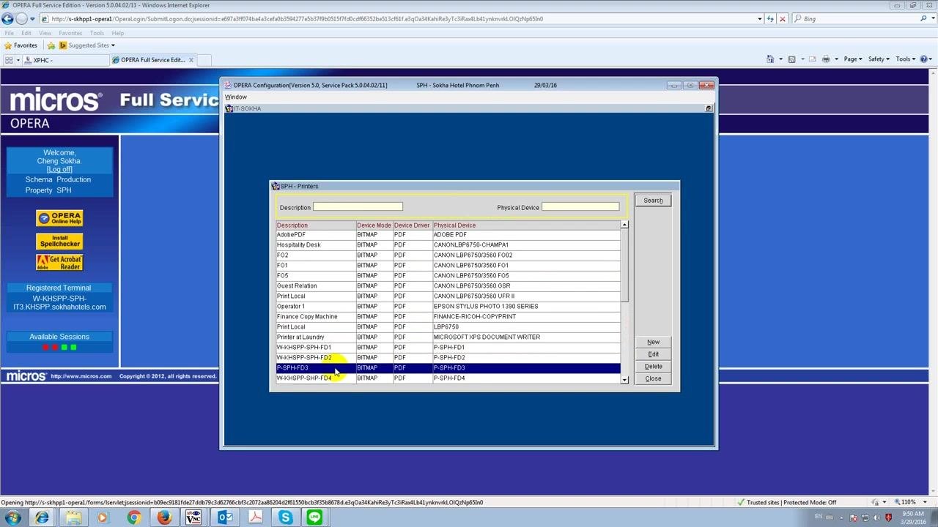
Task: Open Outlook from the taskbar
Action: (224, 517)
